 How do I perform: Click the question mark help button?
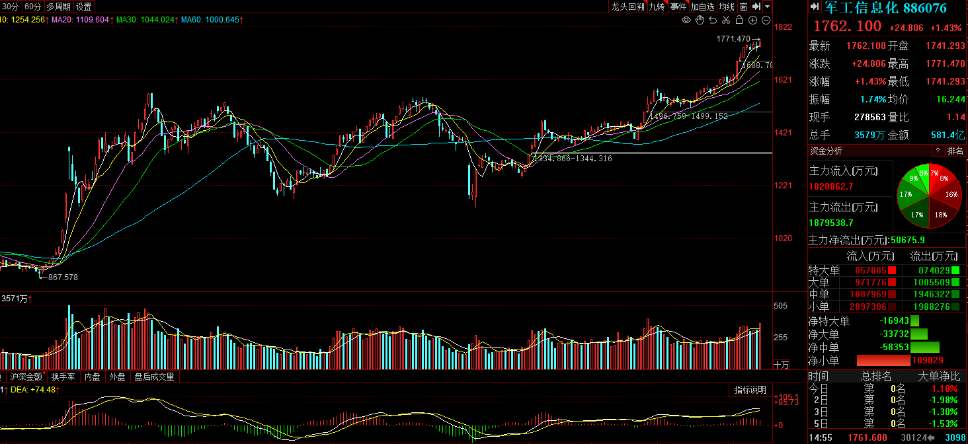(937, 151)
